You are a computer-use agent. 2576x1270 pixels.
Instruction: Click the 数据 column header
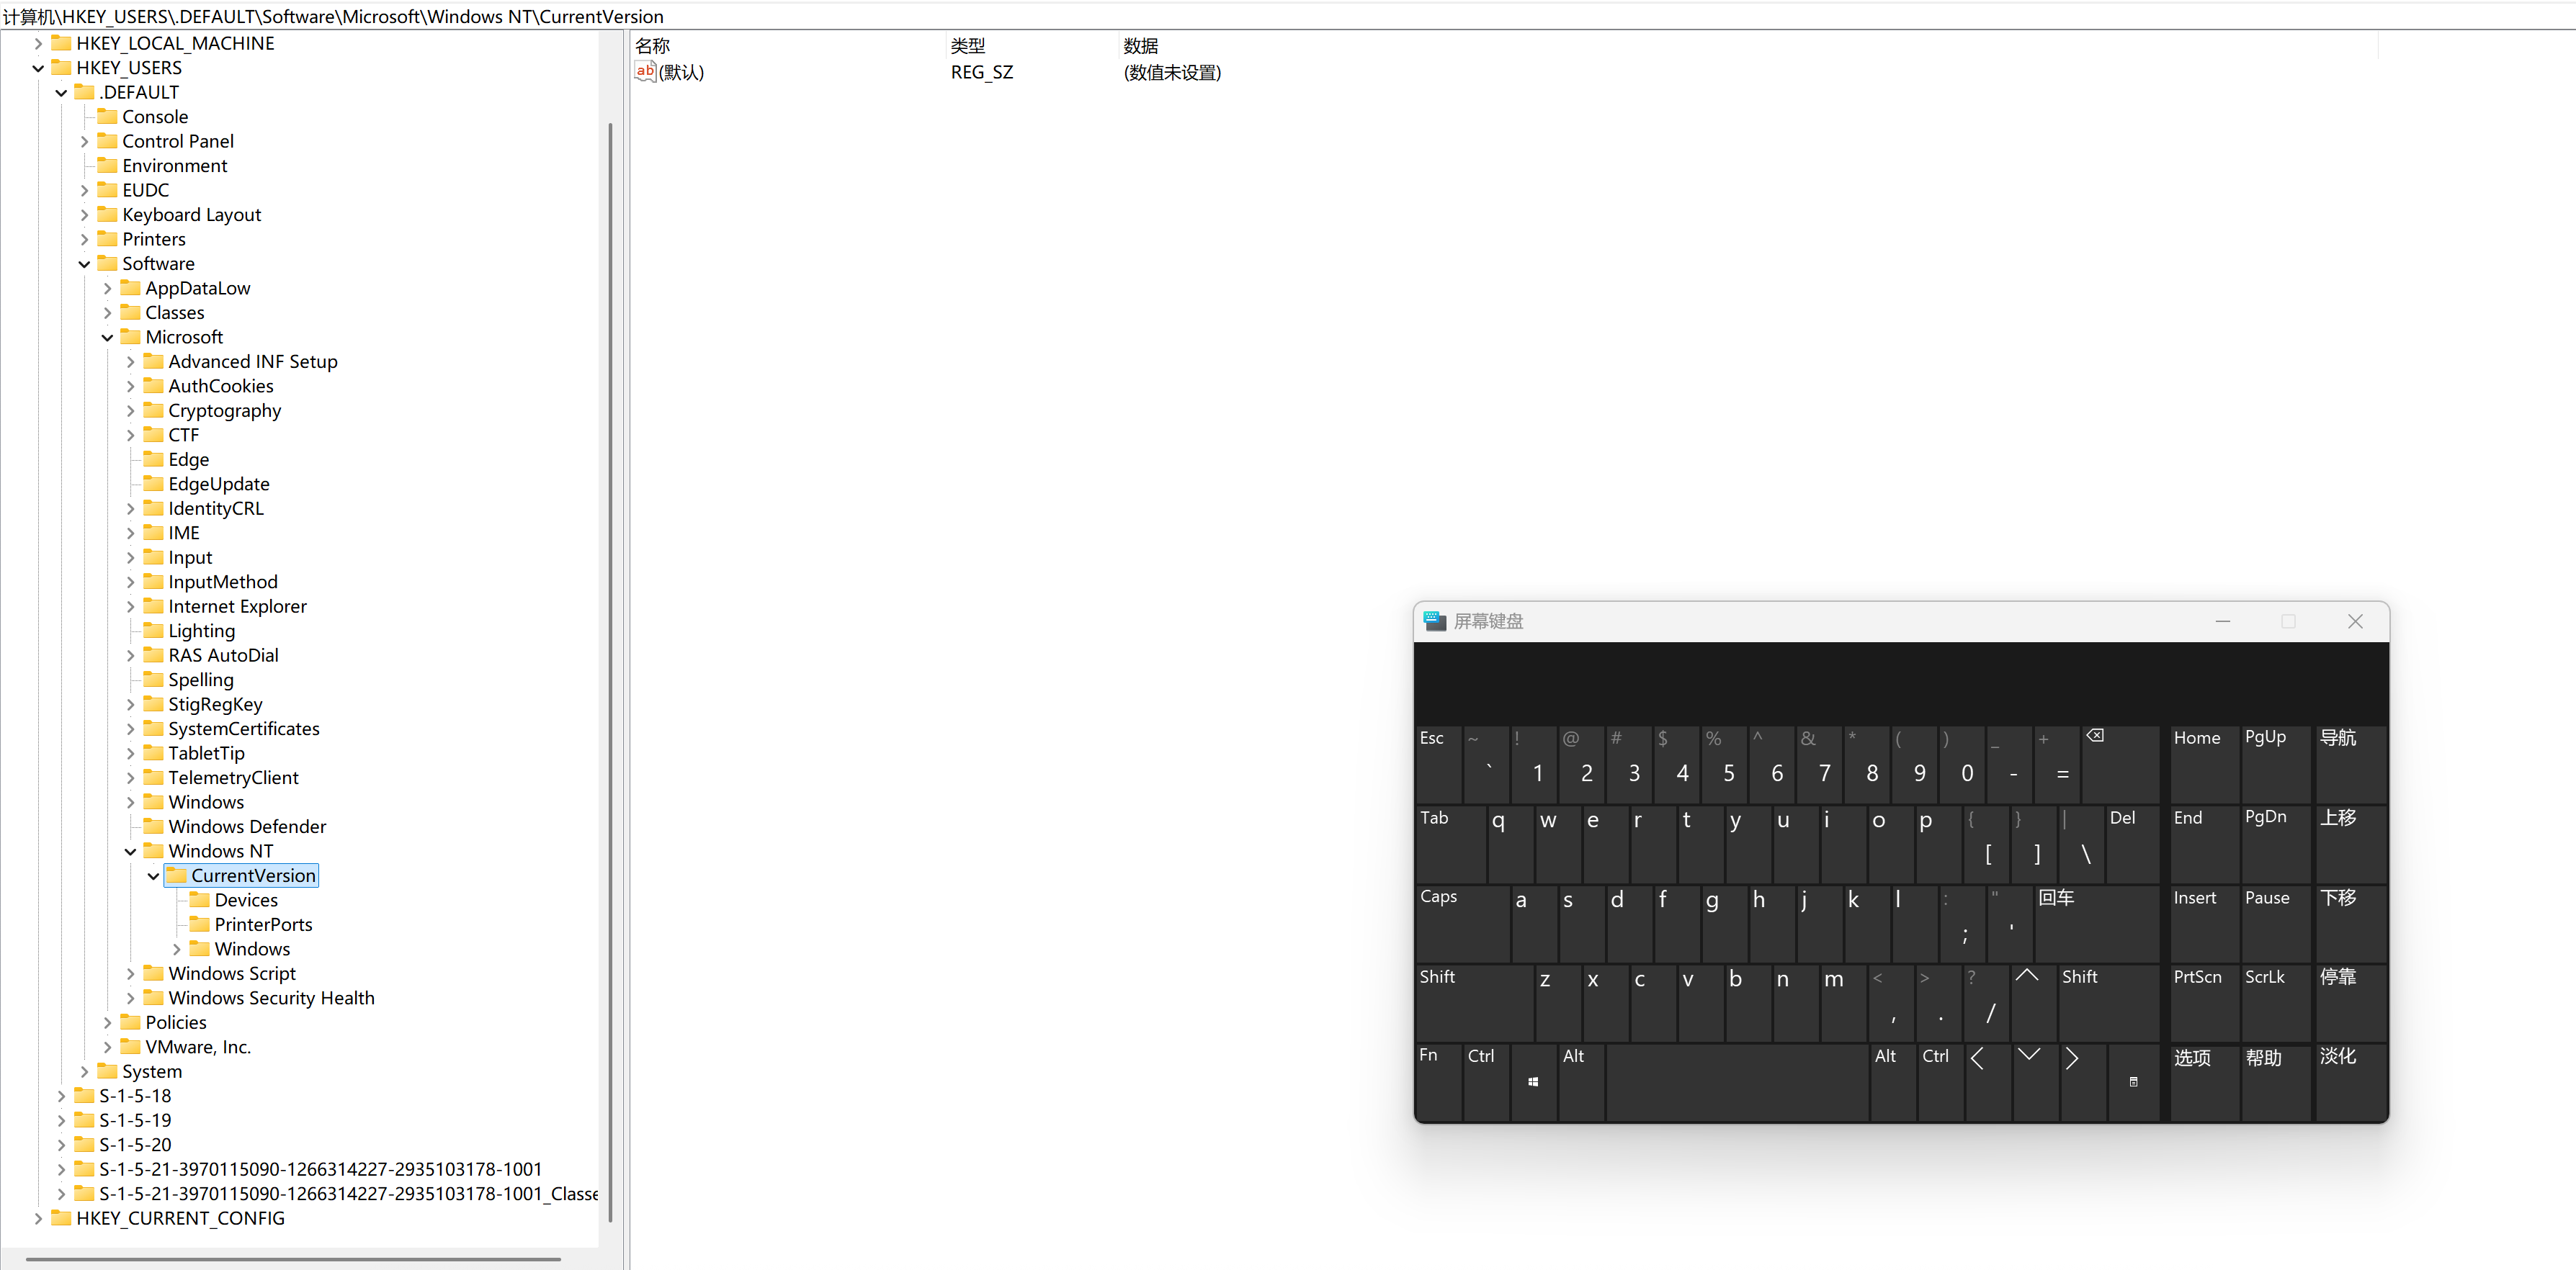[1140, 46]
